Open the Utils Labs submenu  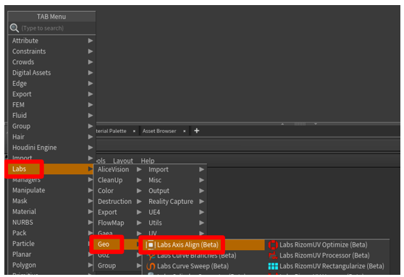point(176,223)
